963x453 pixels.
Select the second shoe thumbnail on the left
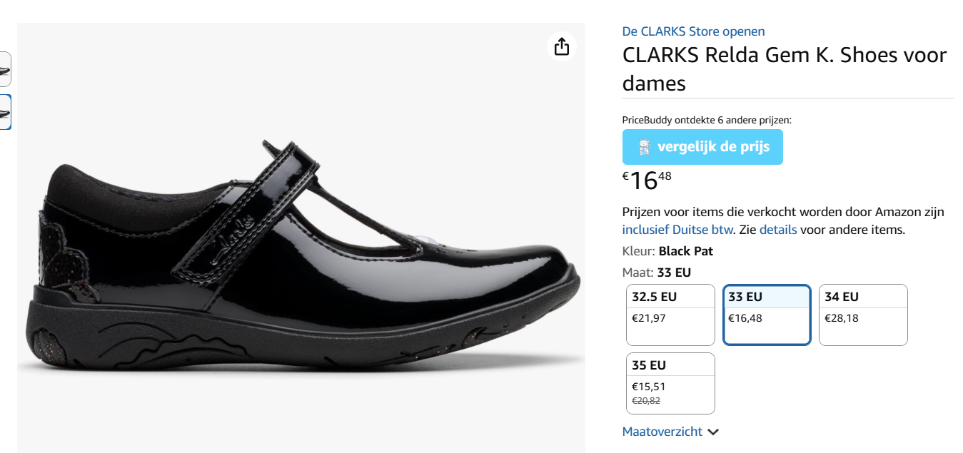click(x=6, y=112)
